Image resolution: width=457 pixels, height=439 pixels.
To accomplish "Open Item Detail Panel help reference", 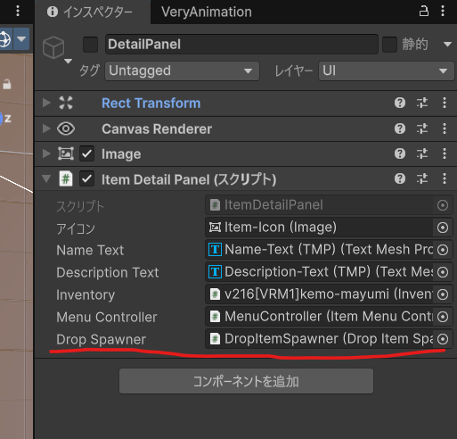I will [400, 178].
